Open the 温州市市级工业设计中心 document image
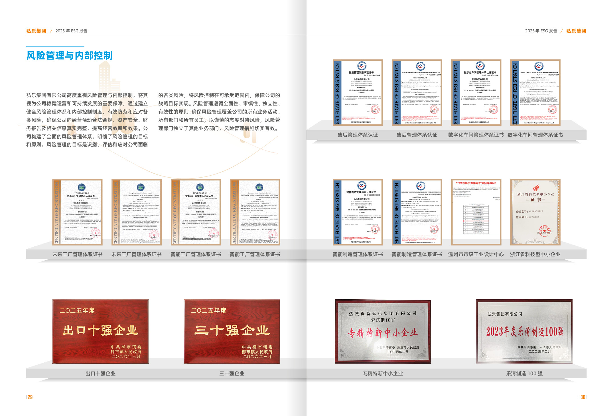 click(x=476, y=212)
